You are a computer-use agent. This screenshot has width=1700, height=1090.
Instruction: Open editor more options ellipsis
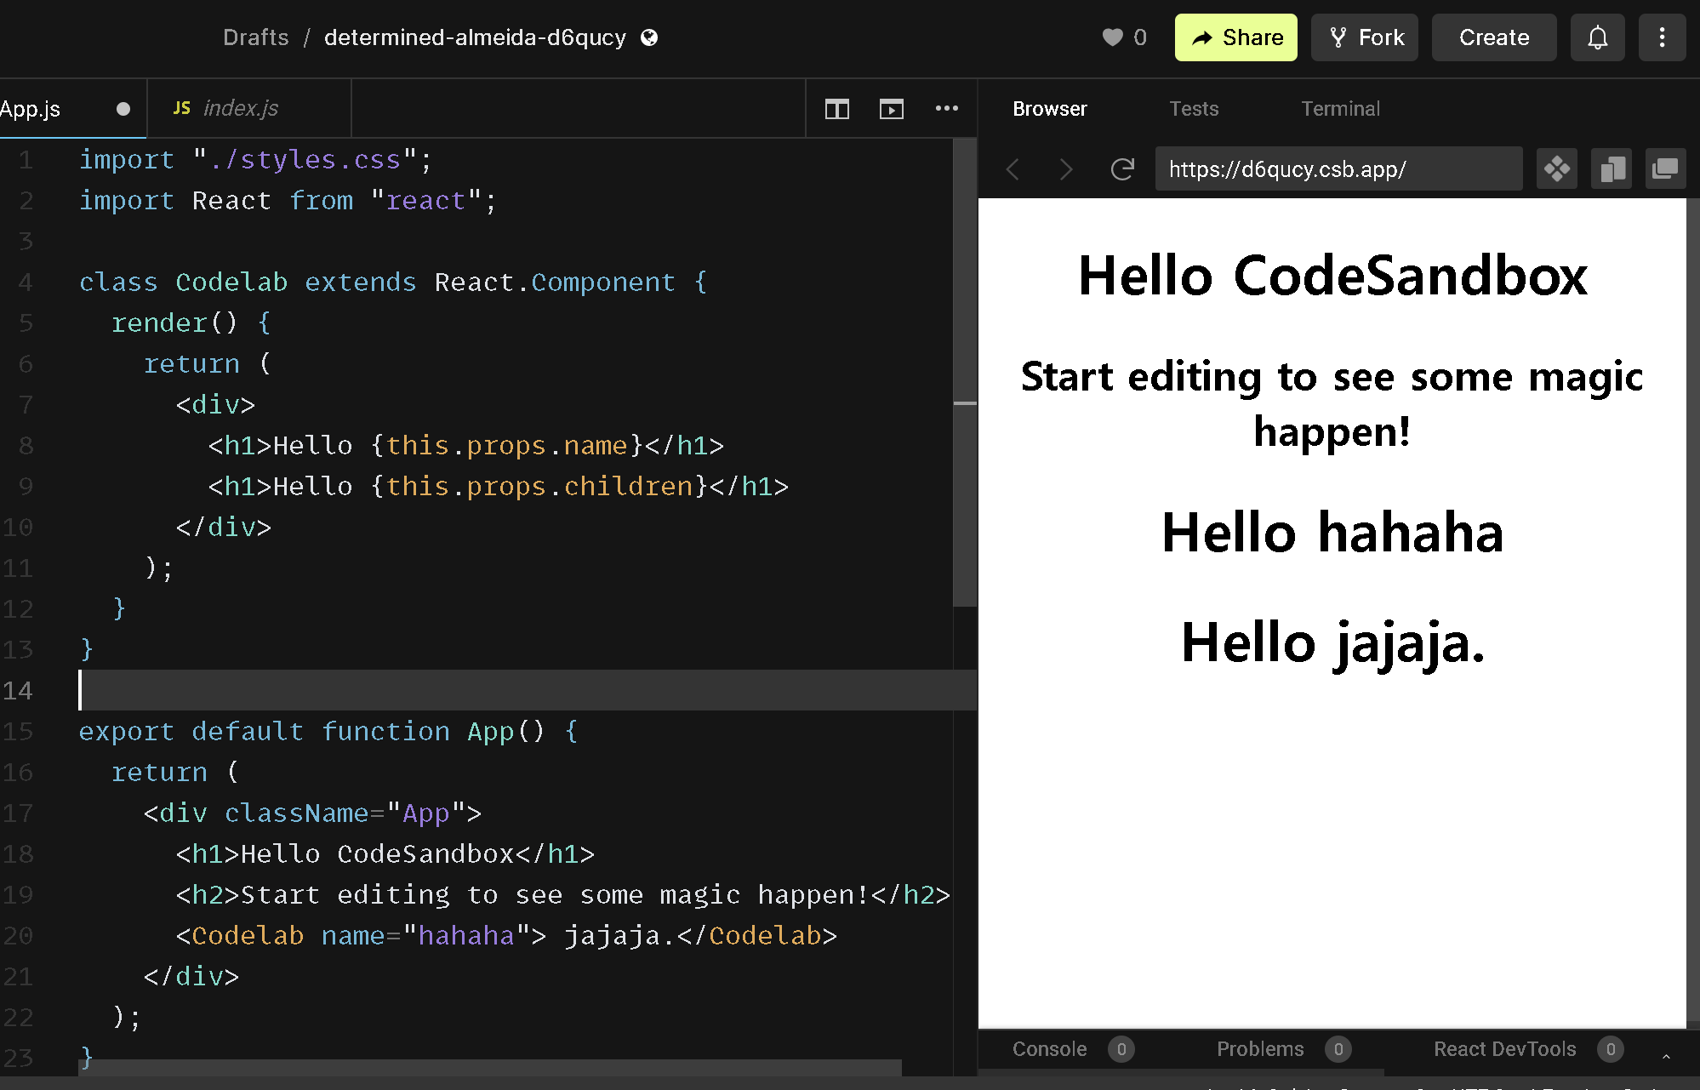[x=947, y=109]
